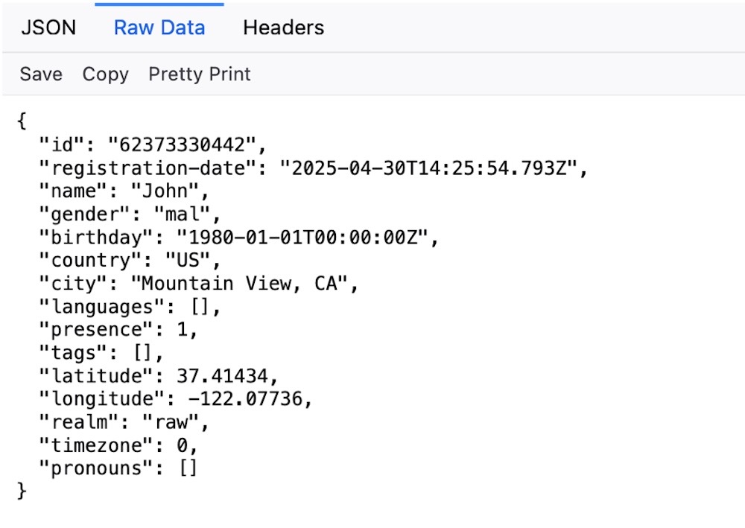Click the Save button
This screenshot has width=745, height=528.
(x=41, y=74)
